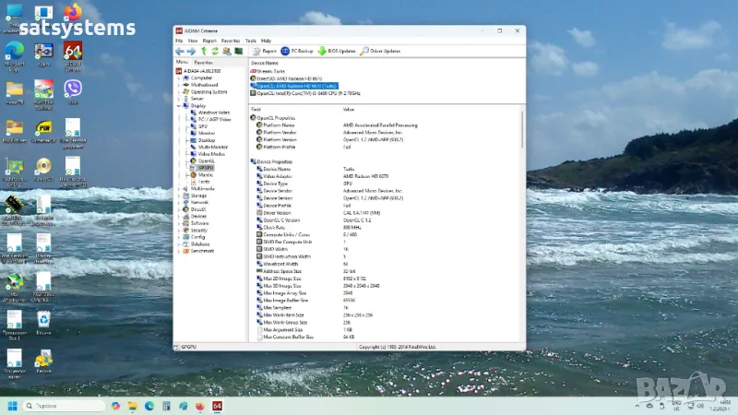
Task: Open Driver Updates in toolbar
Action: point(380,51)
